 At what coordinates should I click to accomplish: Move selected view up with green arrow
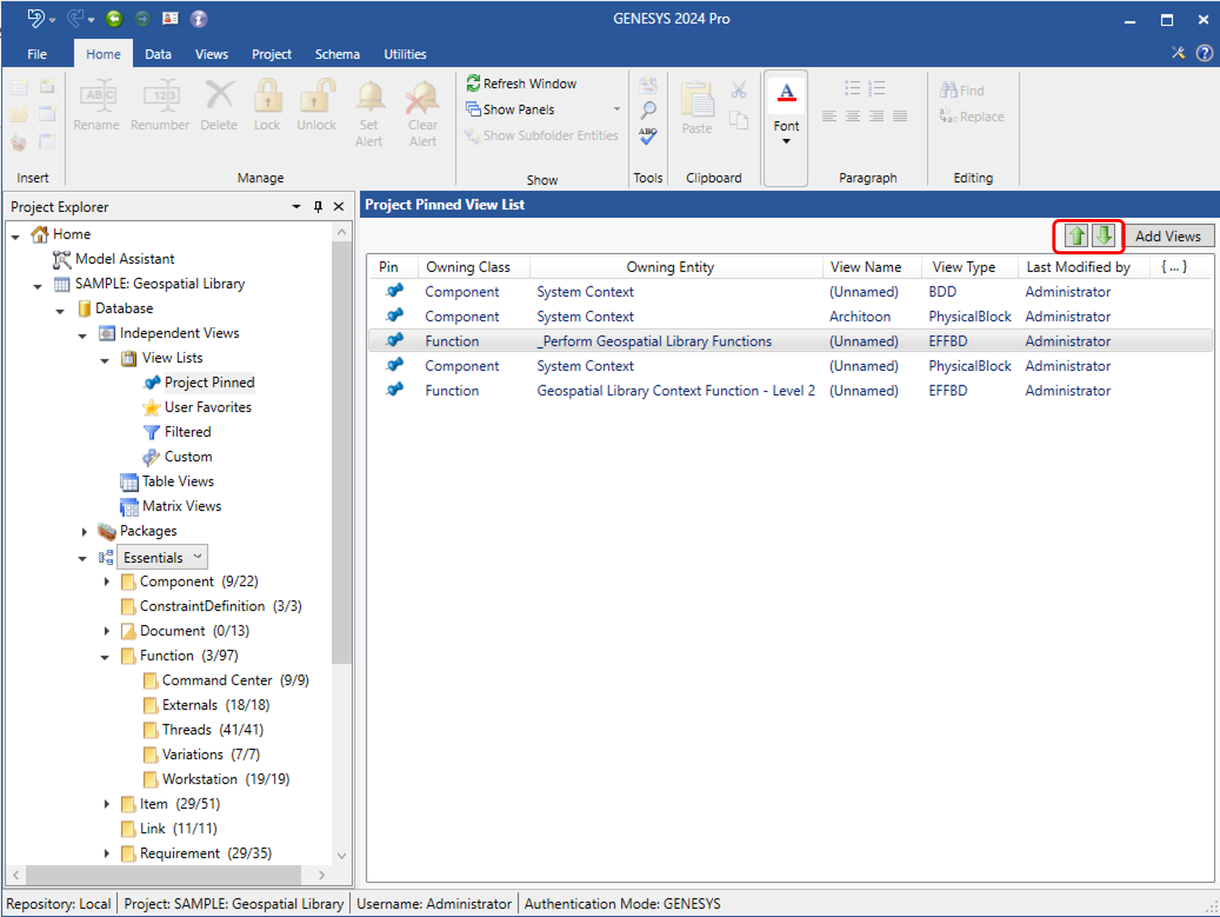(x=1075, y=236)
